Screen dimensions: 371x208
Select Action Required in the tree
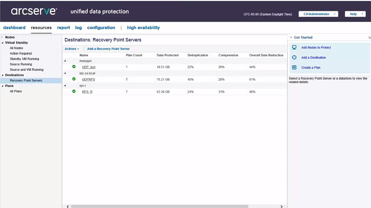pos(21,54)
